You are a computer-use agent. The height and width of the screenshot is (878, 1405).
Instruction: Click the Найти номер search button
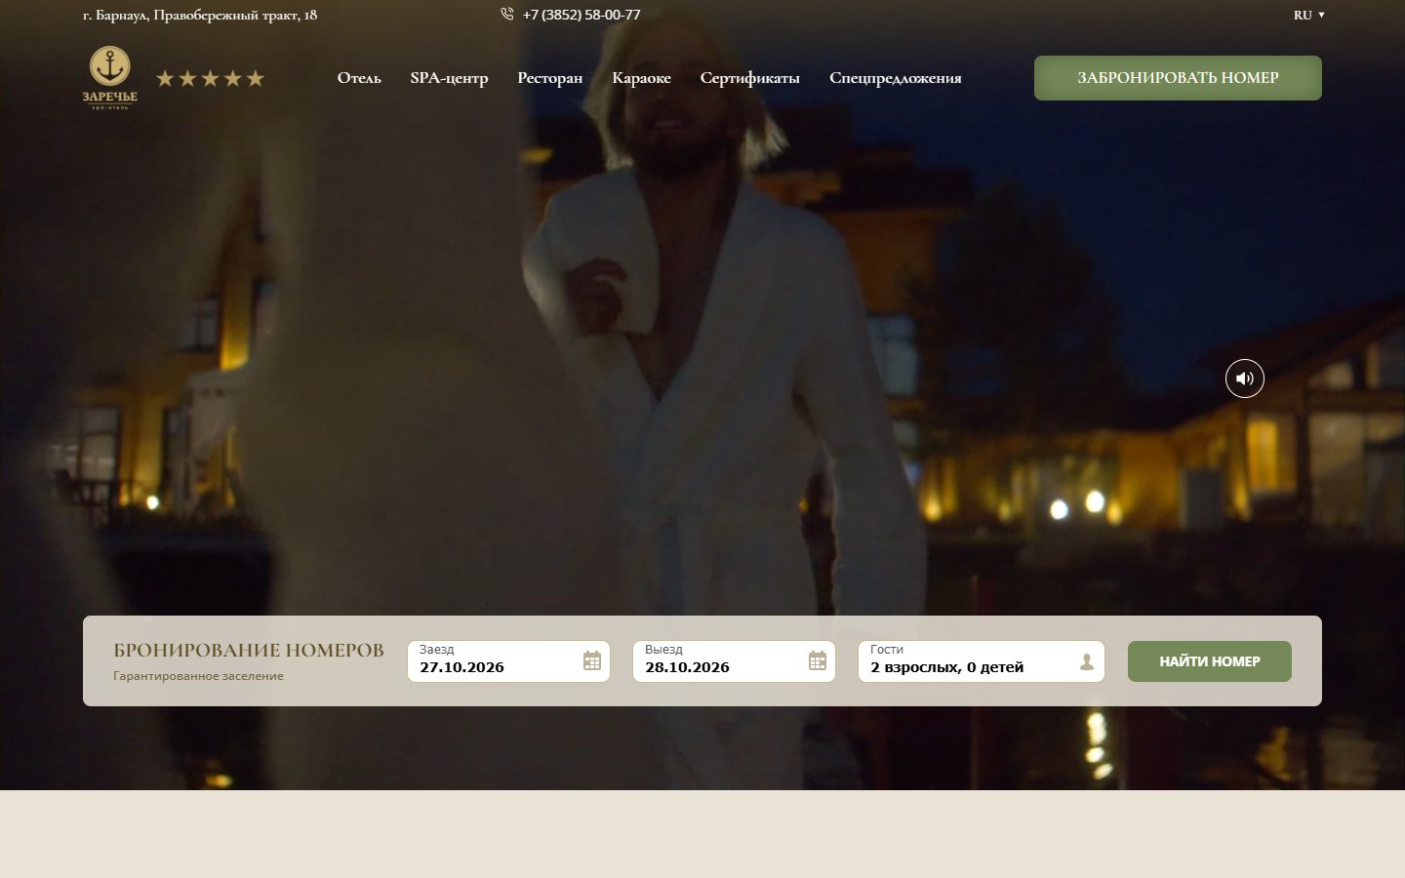1210,661
